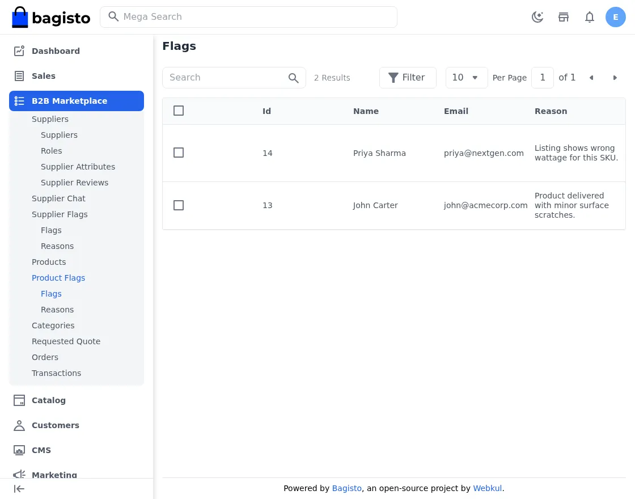The width and height of the screenshot is (635, 499).
Task: Check the row for Priya Sharma
Action: click(179, 153)
